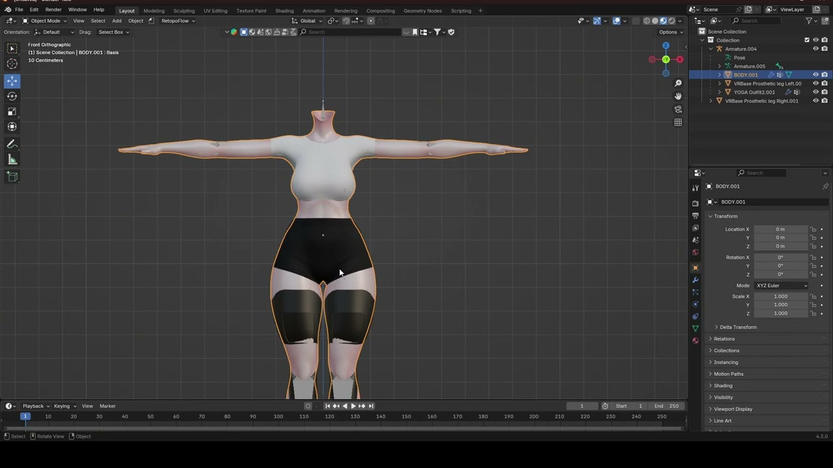
Task: Open the Object Data properties tab
Action: tap(695, 328)
